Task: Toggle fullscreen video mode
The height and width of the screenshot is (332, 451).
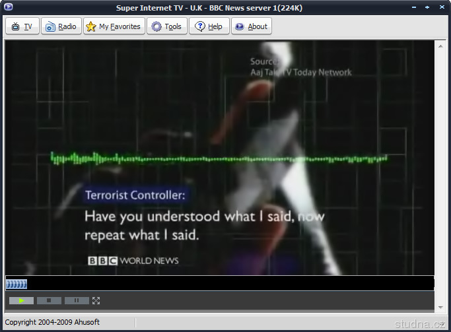Action: click(96, 300)
